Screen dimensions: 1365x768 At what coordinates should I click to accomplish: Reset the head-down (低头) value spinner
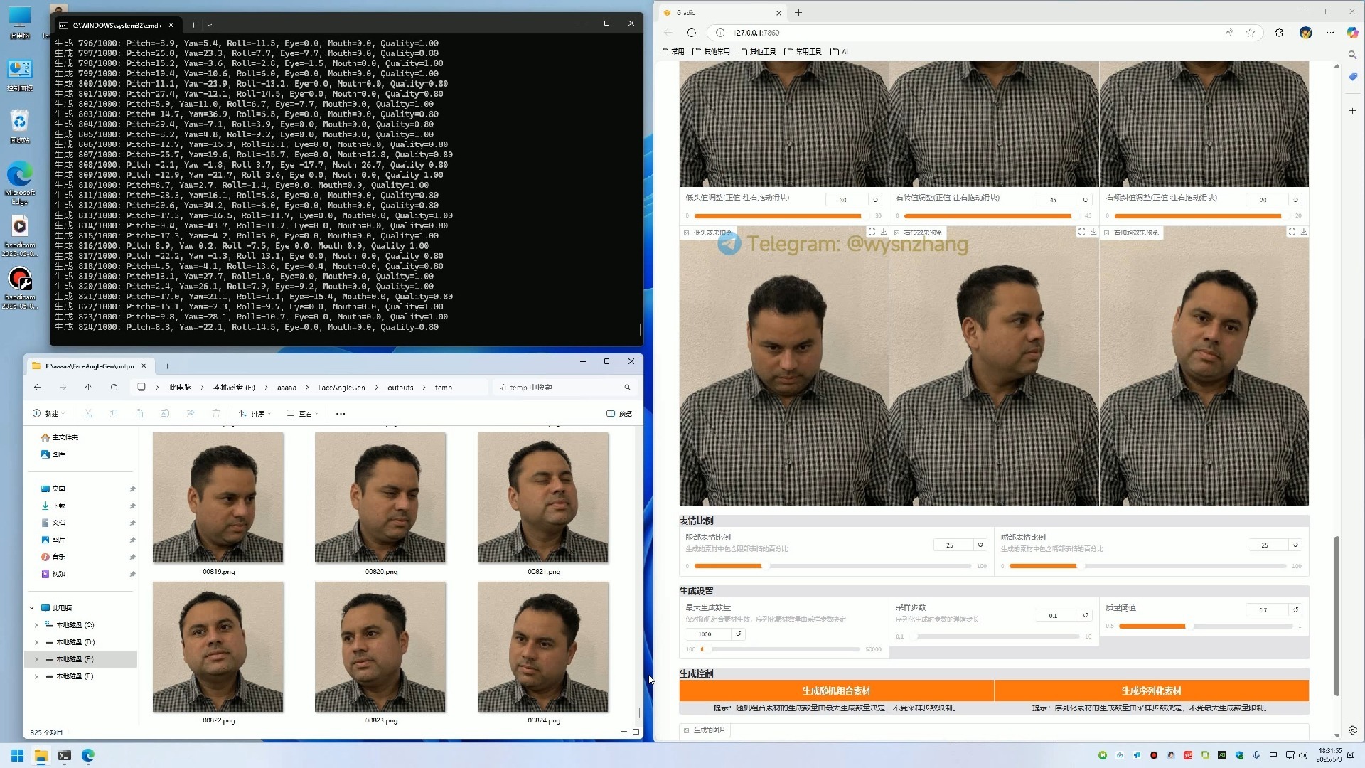(x=875, y=200)
